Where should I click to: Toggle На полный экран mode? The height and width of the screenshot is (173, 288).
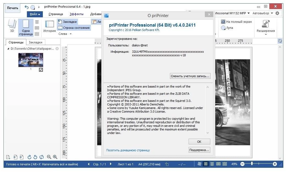[236, 22]
